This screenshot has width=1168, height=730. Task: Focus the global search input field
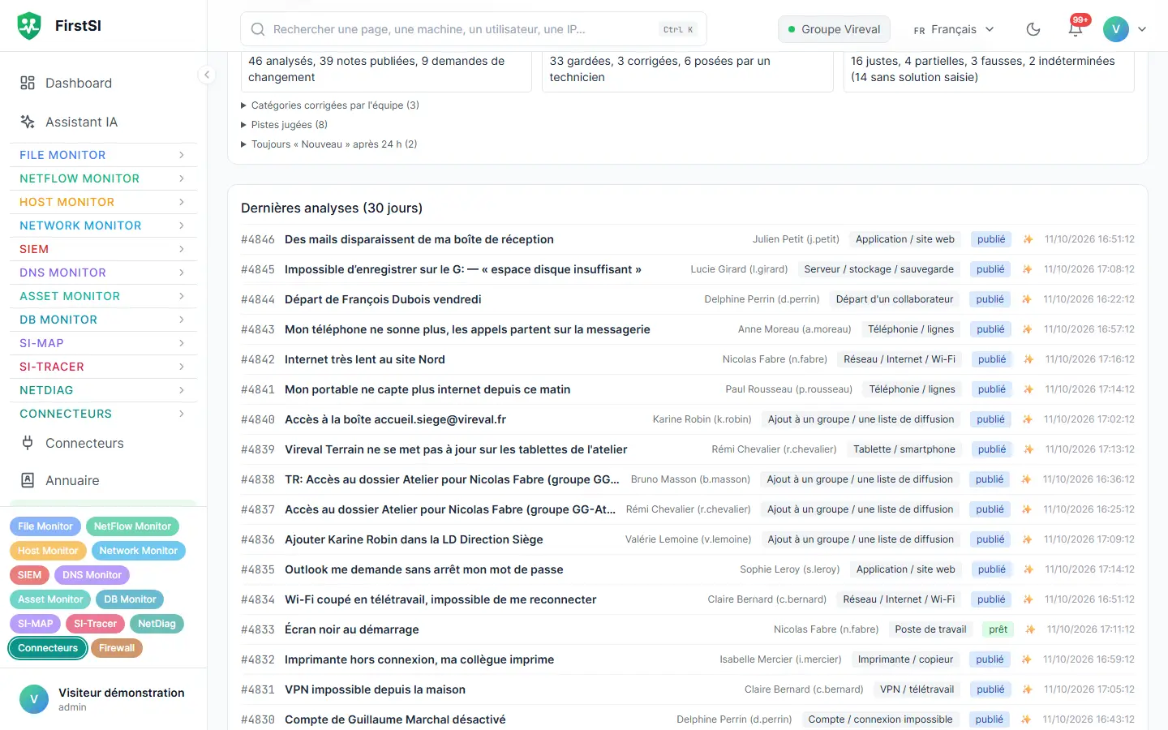pos(474,29)
